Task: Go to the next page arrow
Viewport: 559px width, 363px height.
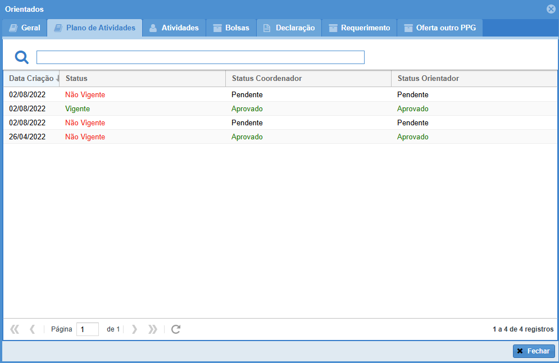Action: coord(134,329)
